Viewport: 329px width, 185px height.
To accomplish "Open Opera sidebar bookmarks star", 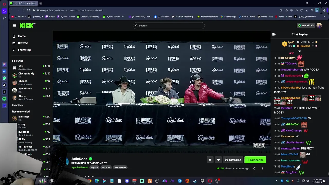I will (4, 18).
